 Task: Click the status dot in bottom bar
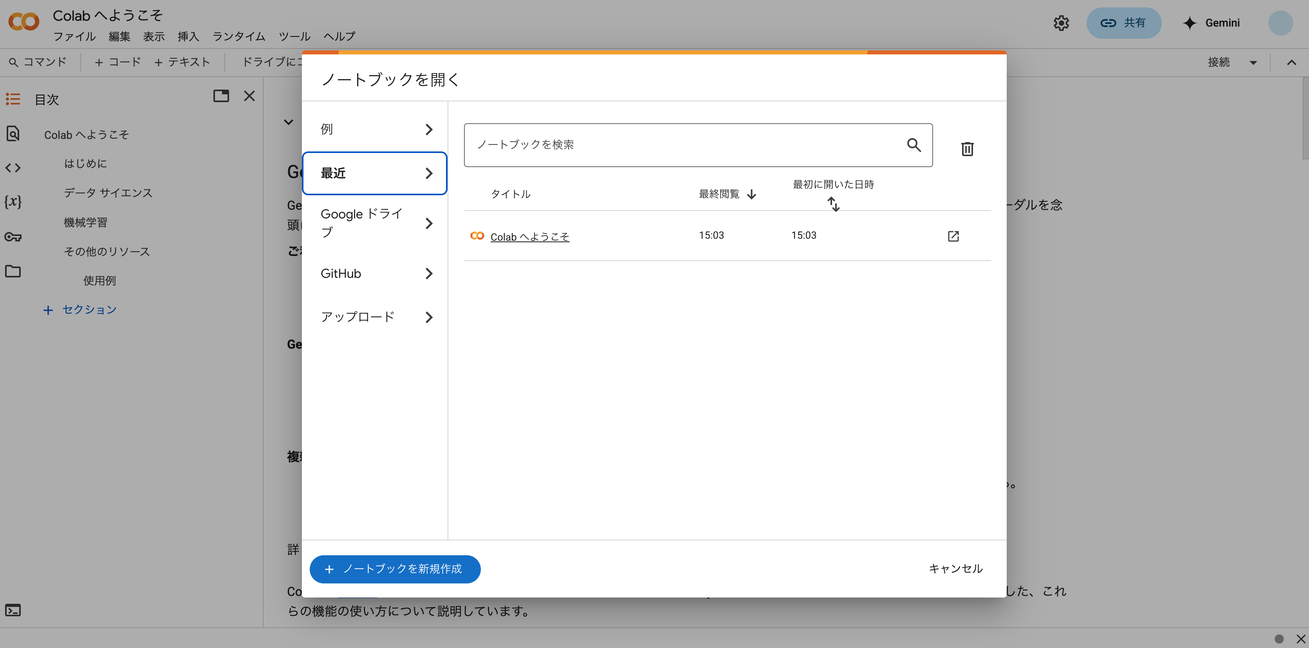point(1279,639)
